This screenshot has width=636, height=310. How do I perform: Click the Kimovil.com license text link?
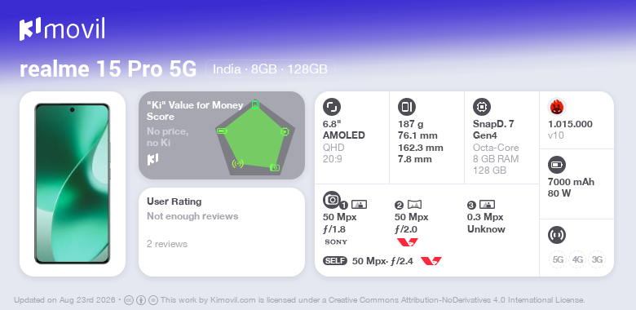pyautogui.click(x=233, y=300)
